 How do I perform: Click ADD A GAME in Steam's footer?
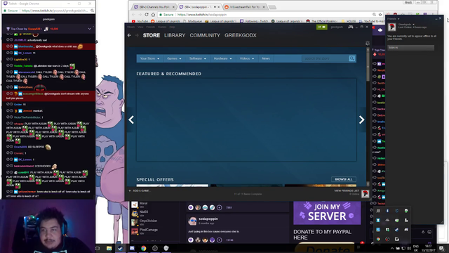coord(140,190)
